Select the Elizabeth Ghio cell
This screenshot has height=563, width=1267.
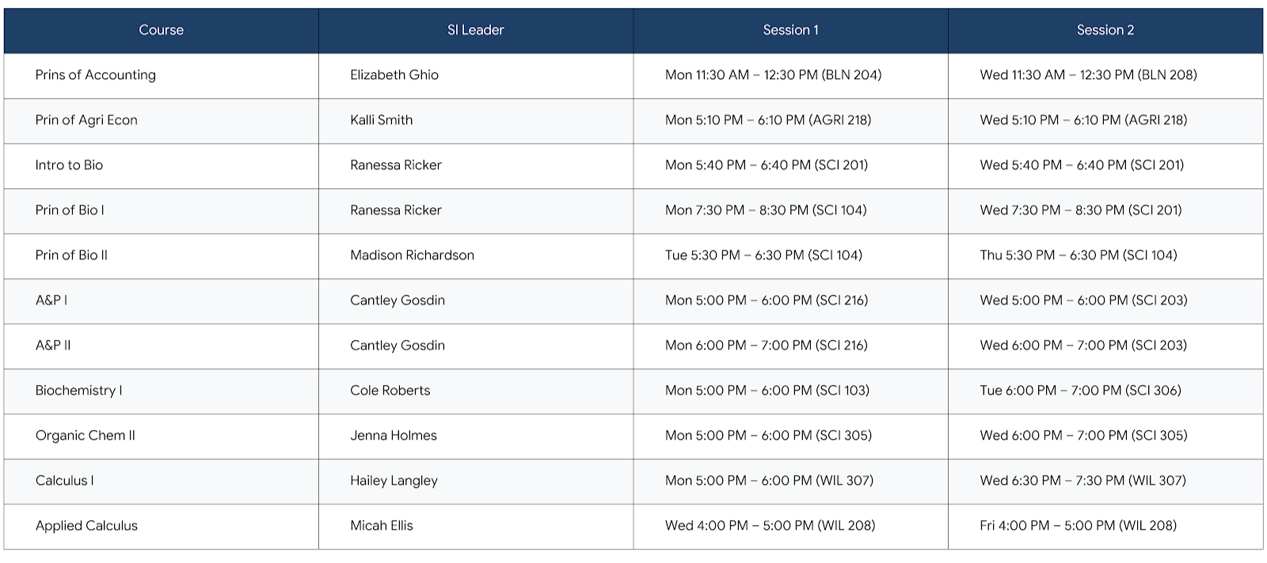click(394, 75)
